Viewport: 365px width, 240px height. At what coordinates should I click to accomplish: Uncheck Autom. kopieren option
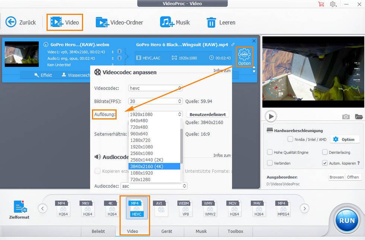(325, 163)
